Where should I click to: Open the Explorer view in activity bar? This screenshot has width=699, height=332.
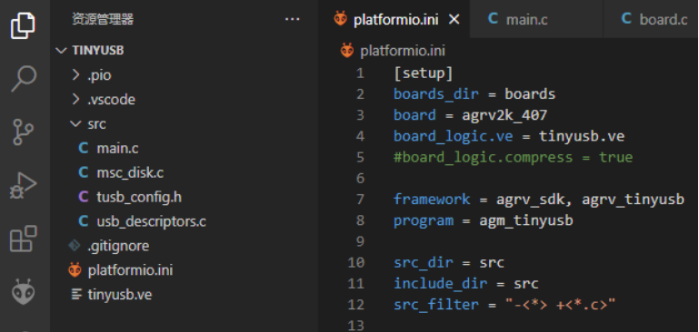click(x=23, y=25)
